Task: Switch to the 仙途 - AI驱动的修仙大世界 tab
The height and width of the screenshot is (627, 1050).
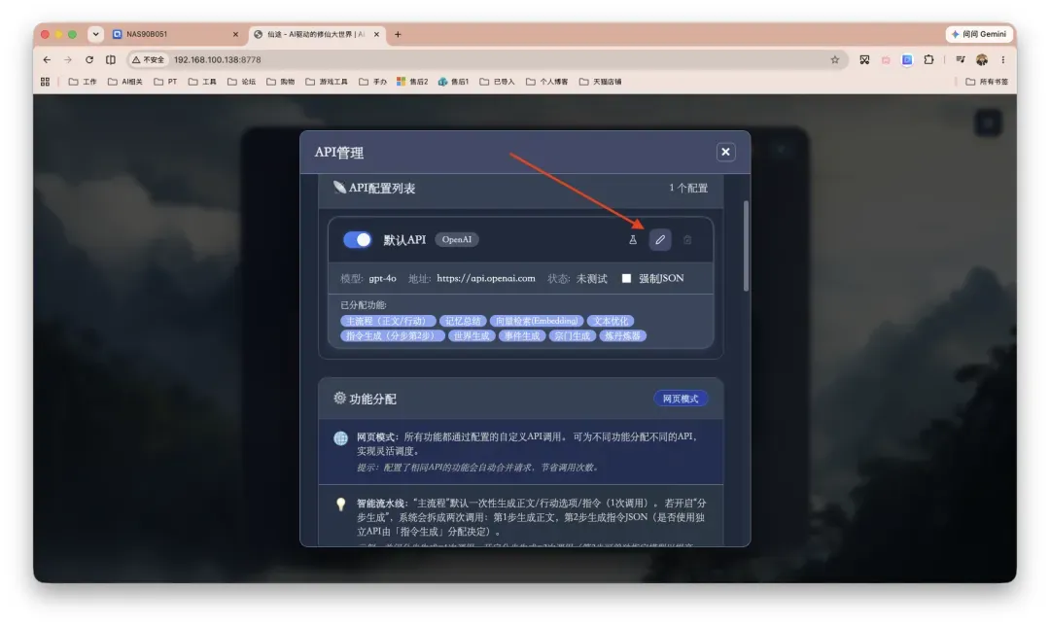Action: pos(315,34)
